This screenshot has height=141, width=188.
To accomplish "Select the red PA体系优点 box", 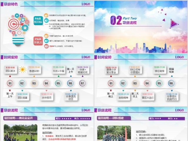I will point(38,41).
